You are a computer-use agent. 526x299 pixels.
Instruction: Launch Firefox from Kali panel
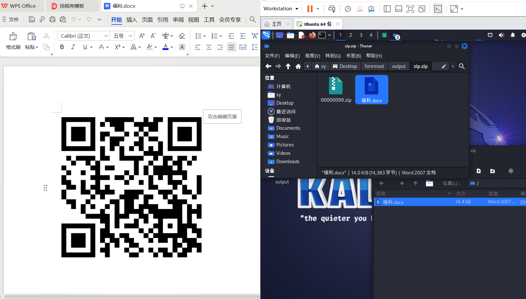[312, 35]
